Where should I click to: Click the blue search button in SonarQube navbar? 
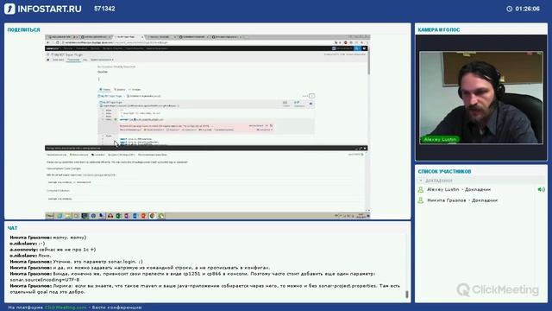tap(357, 48)
